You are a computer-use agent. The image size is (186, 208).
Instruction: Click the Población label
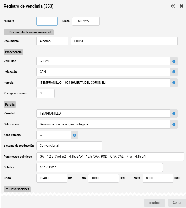10,72
